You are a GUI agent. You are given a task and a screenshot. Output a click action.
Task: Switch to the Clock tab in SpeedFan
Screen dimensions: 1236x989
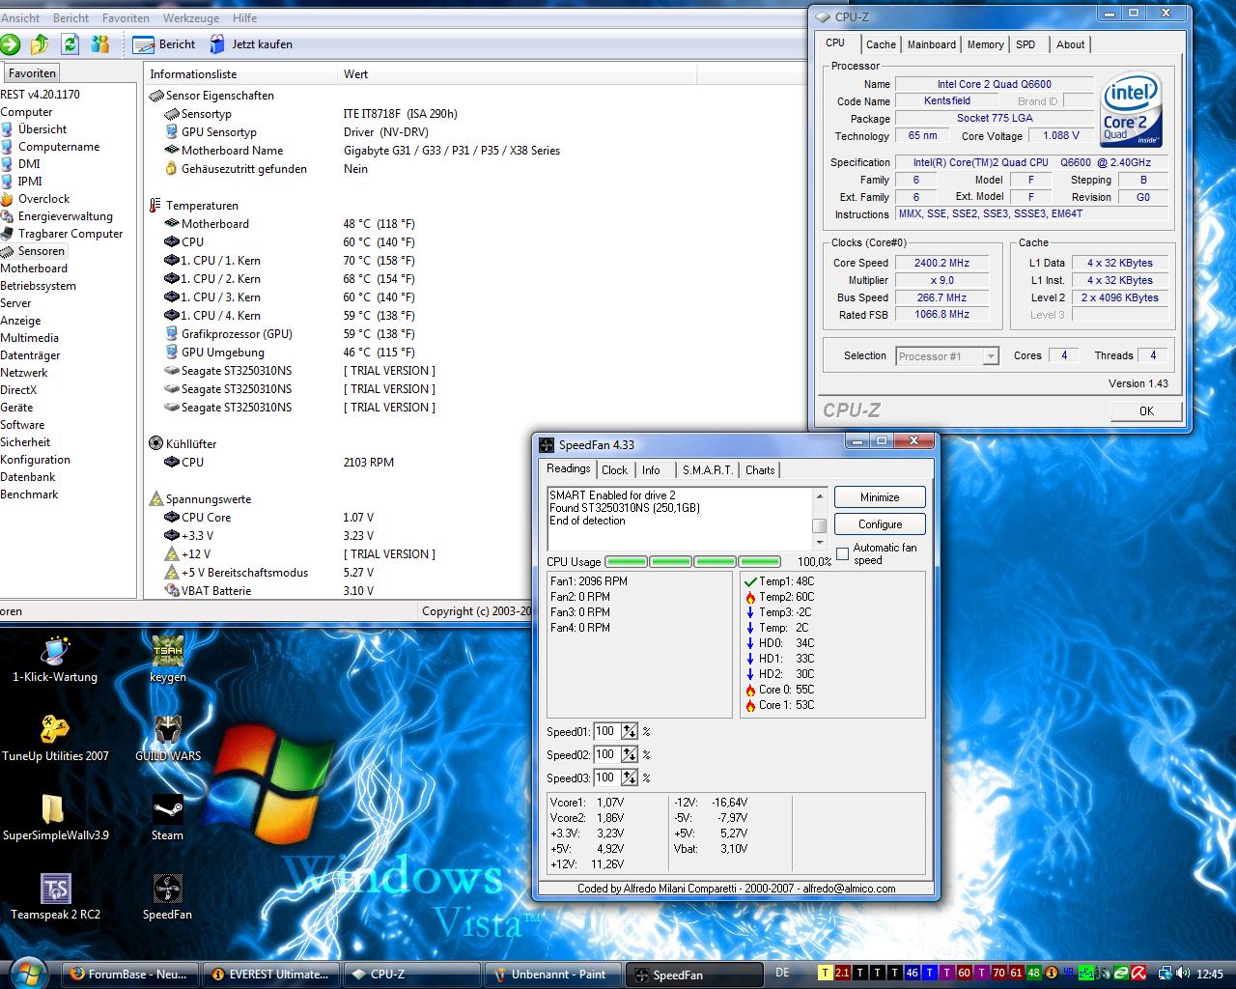pos(615,470)
